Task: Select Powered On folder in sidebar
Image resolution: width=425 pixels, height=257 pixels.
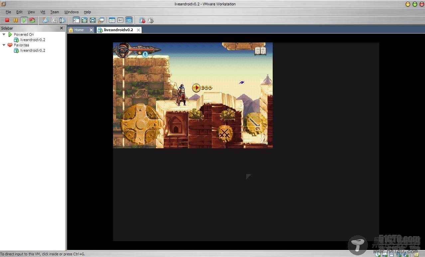Action: coord(24,34)
